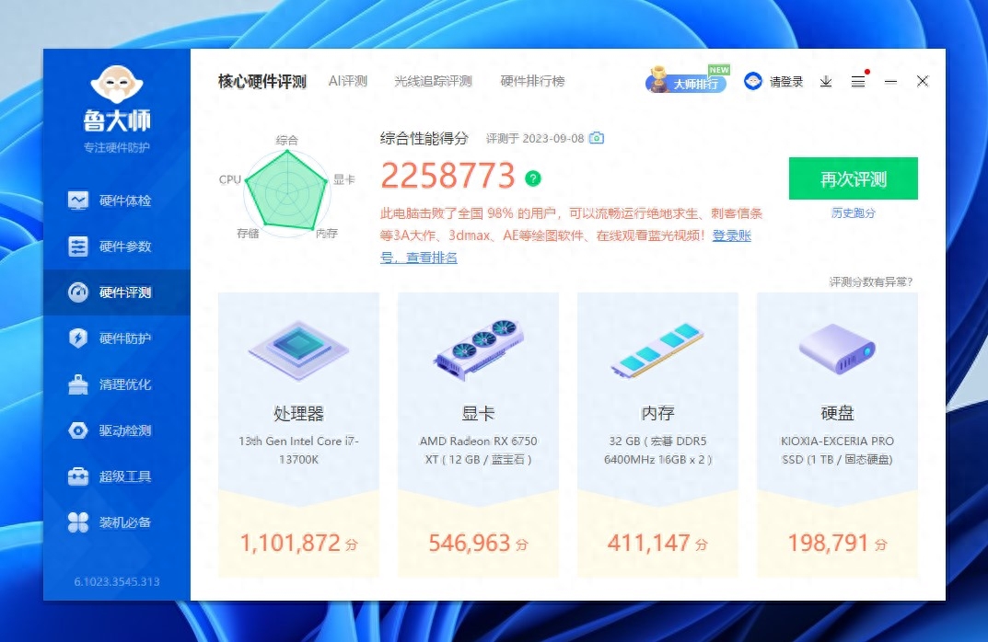Open 硬件体检 in the sidebar

117,201
